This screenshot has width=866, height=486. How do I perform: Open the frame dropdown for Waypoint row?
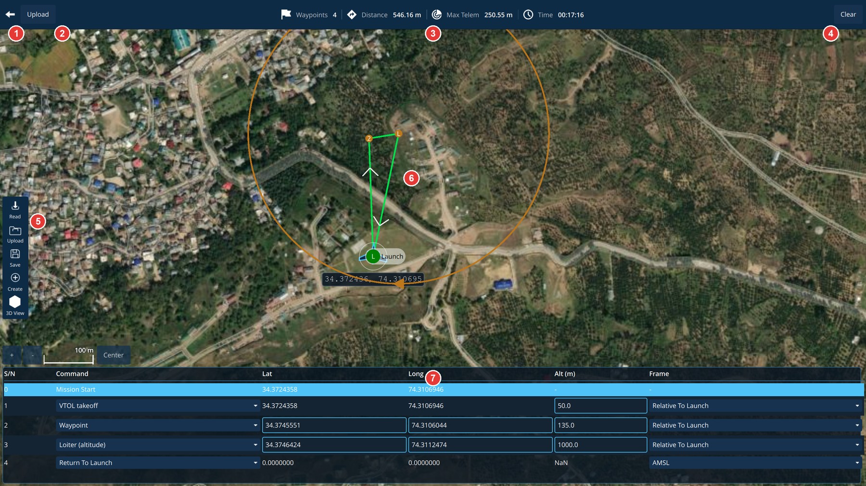755,425
